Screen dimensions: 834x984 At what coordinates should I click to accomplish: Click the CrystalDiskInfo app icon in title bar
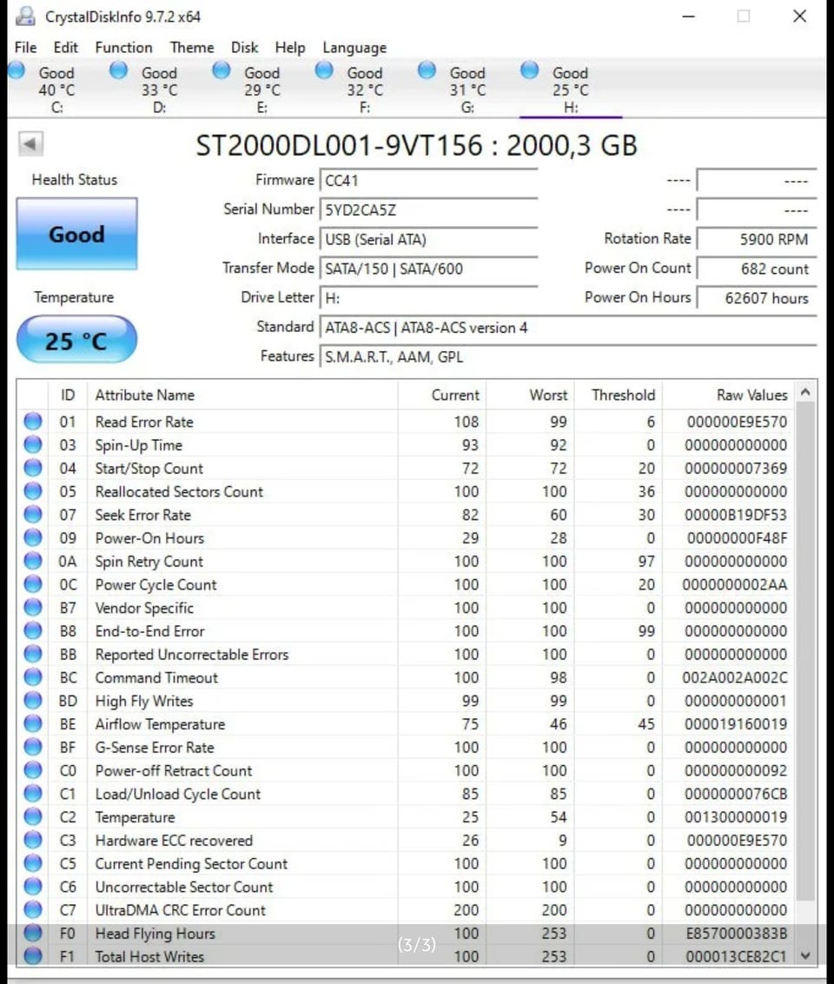[x=25, y=17]
